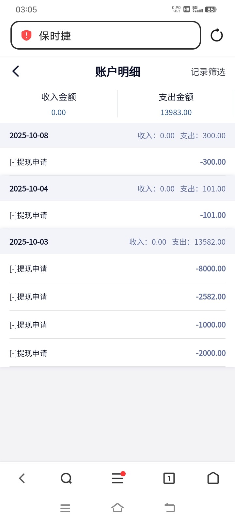Open browser menu with red dot
Screen dimensions: 235x522
pyautogui.click(x=117, y=478)
